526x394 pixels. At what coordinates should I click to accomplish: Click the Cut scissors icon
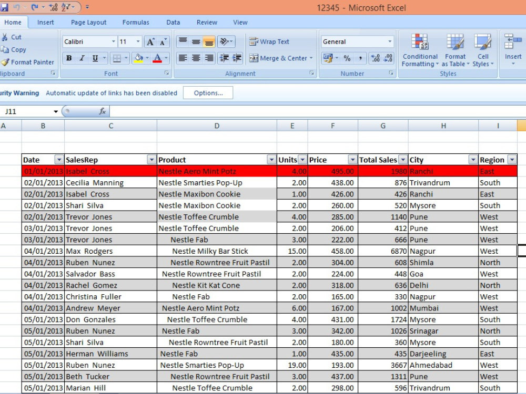[5, 37]
